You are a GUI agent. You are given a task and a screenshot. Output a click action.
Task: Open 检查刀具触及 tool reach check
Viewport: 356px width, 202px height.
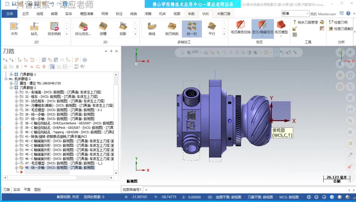tap(341, 29)
